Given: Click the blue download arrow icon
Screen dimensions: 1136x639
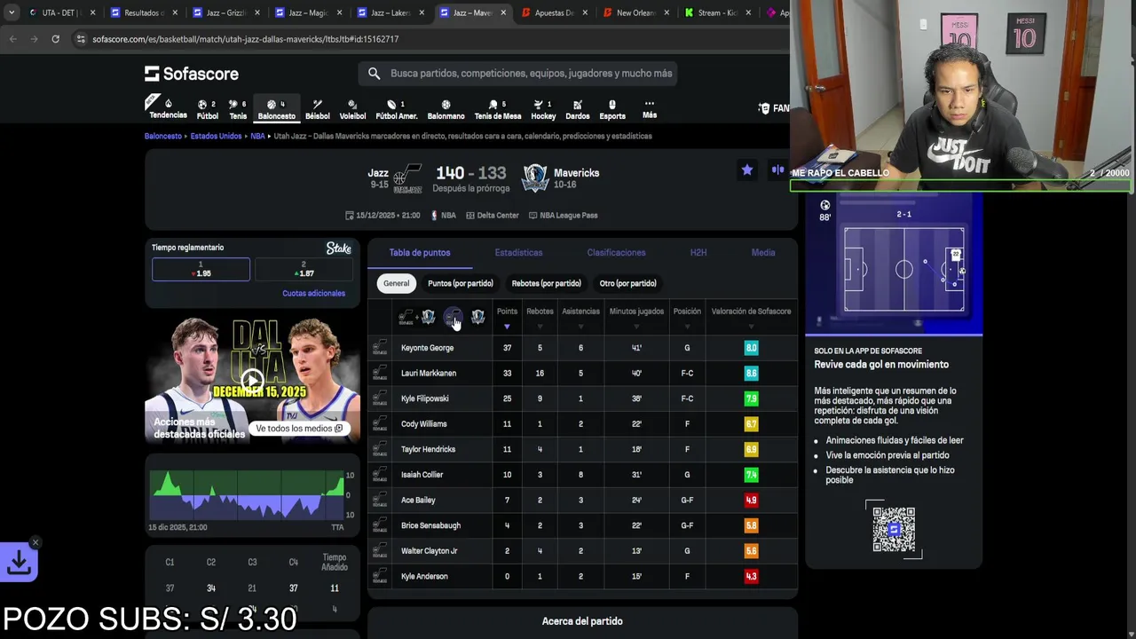Looking at the screenshot, I should (x=19, y=563).
